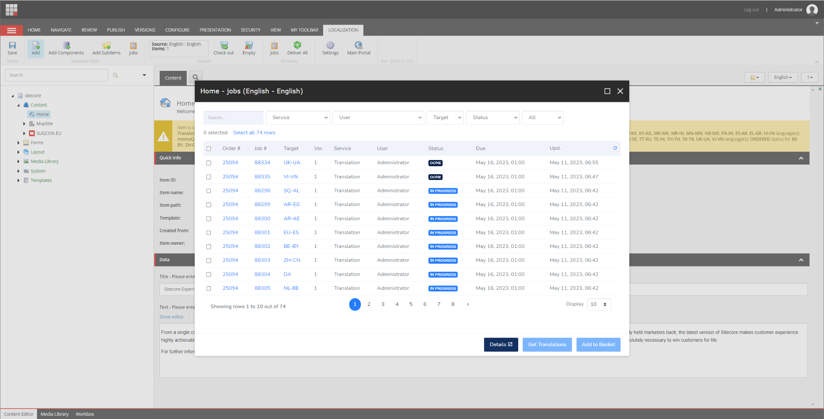
Task: Open the English language dropdown
Action: click(783, 77)
